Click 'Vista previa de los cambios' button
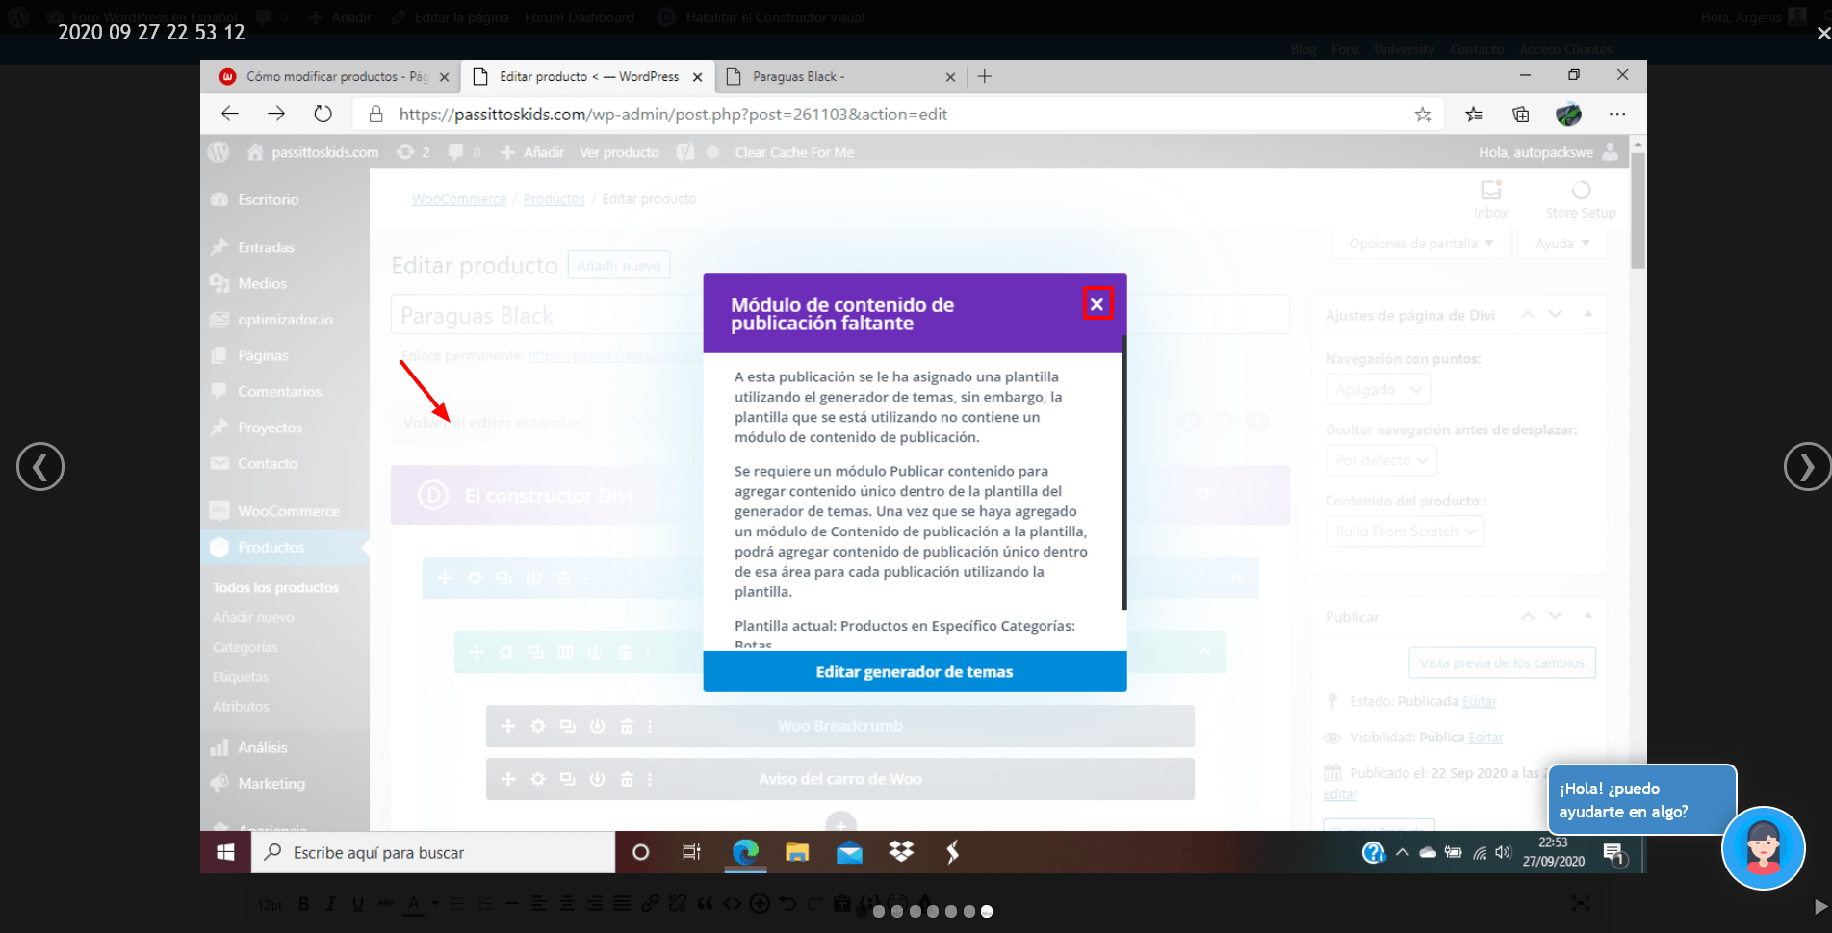The image size is (1832, 933). [x=1502, y=663]
